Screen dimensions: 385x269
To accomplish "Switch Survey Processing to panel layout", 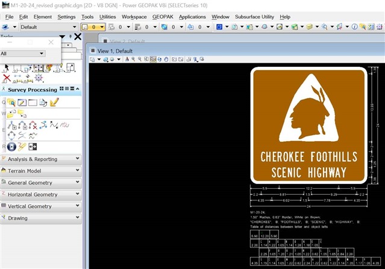I will tap(72, 89).
